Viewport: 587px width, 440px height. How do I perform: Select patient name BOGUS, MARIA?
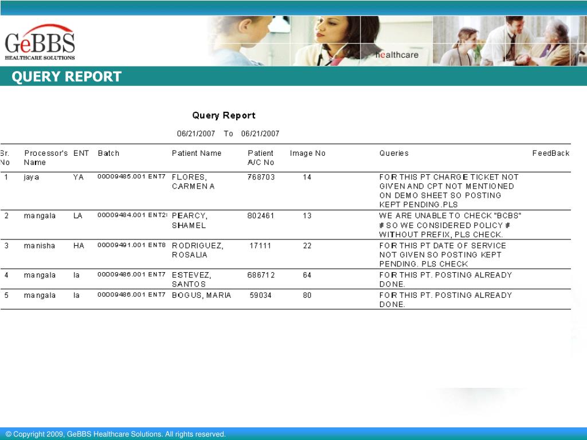[201, 295]
